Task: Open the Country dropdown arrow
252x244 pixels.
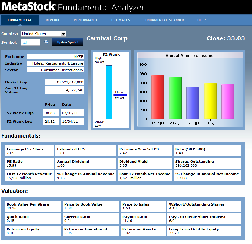Action: click(64, 34)
